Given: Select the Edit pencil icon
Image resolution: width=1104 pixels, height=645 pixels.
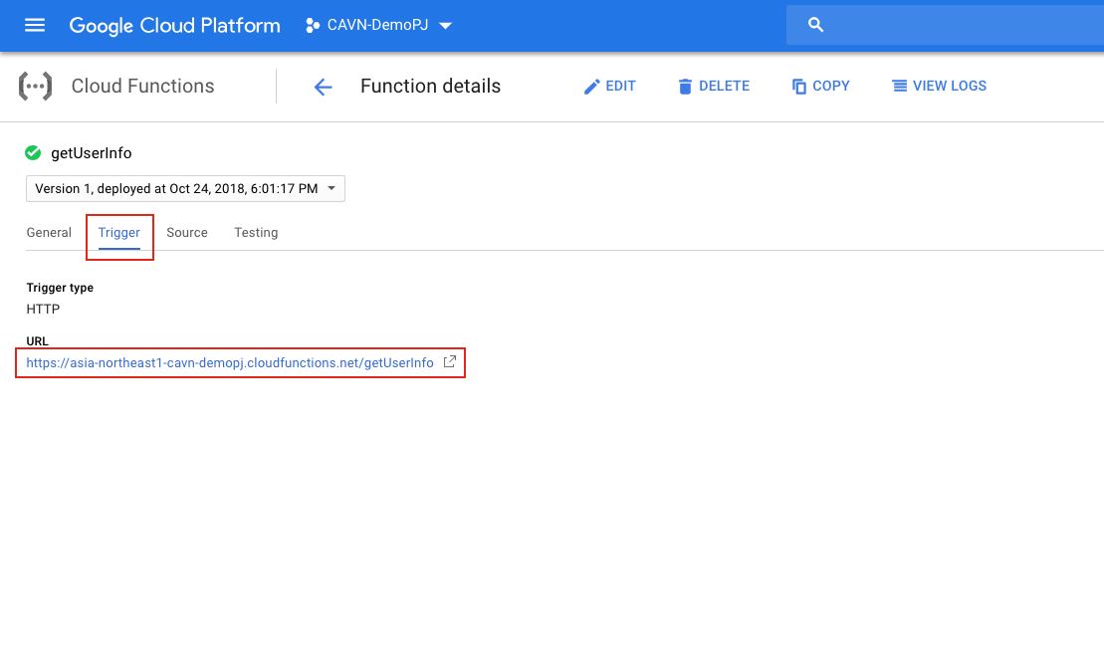Looking at the screenshot, I should 591,86.
